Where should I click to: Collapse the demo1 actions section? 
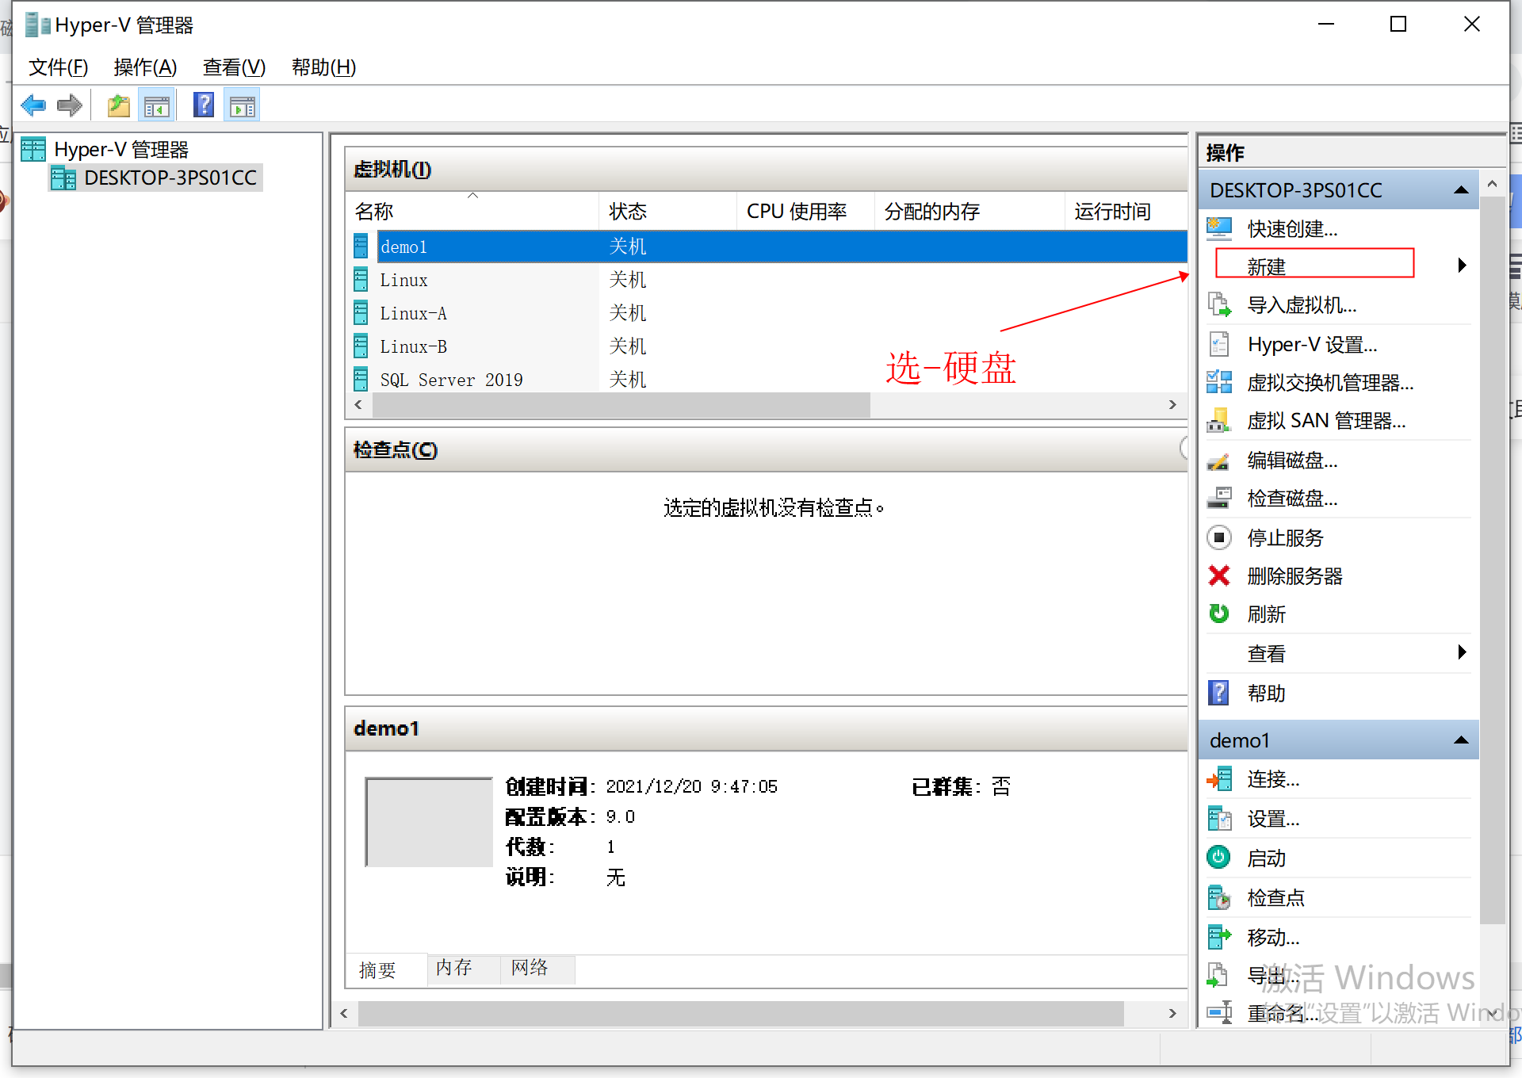click(1461, 740)
